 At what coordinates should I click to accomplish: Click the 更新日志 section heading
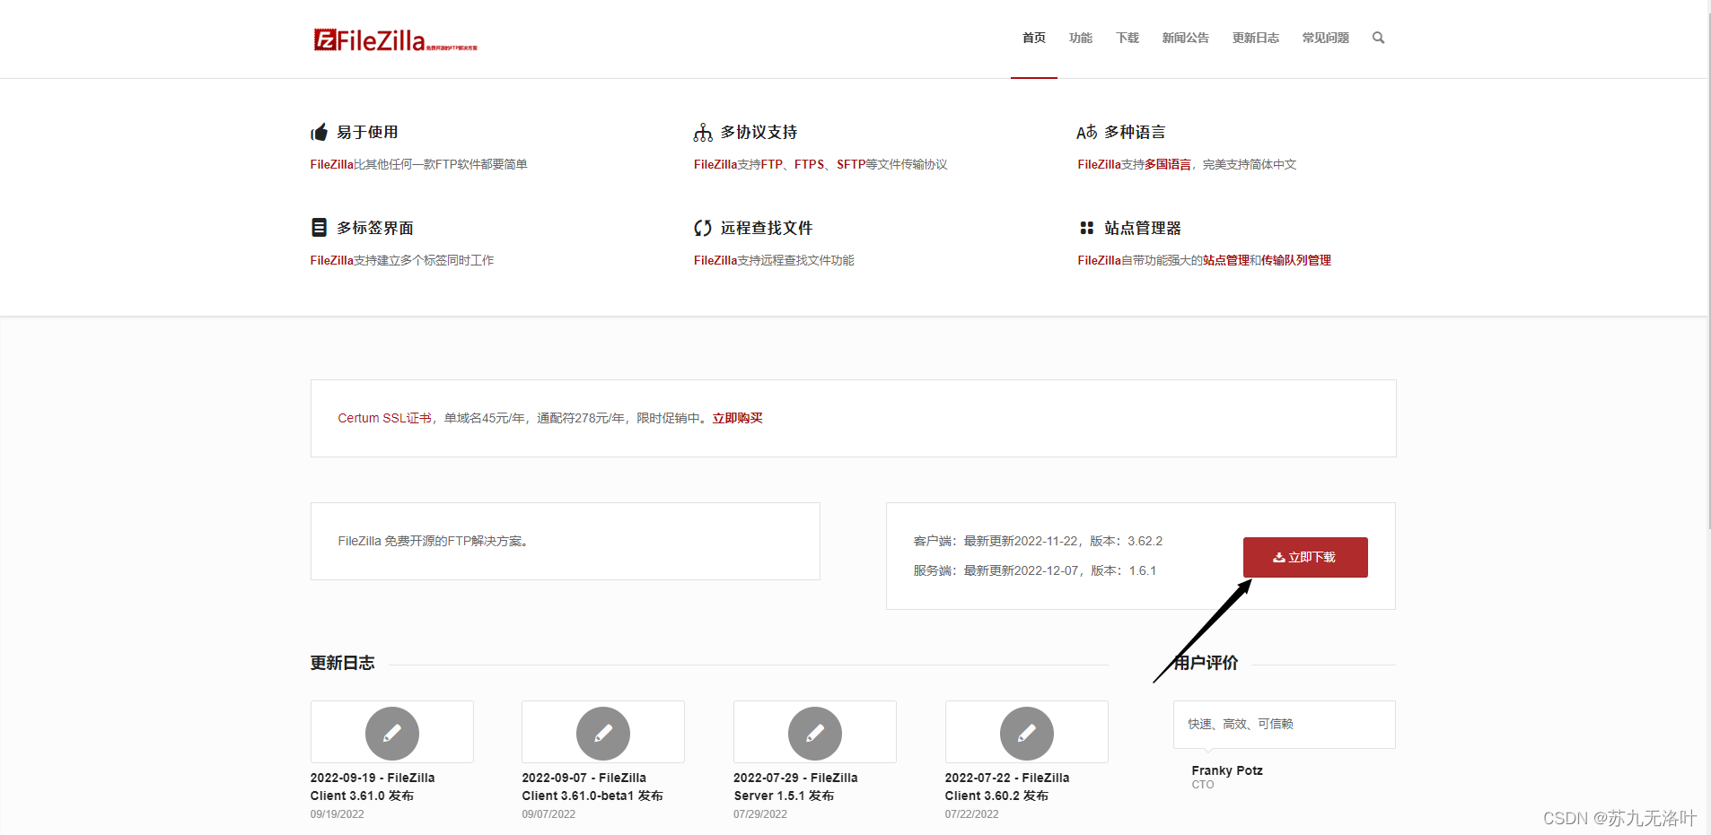click(342, 663)
